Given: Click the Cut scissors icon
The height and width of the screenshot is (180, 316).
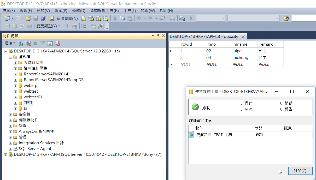Looking at the screenshot, I should [x=115, y=18].
